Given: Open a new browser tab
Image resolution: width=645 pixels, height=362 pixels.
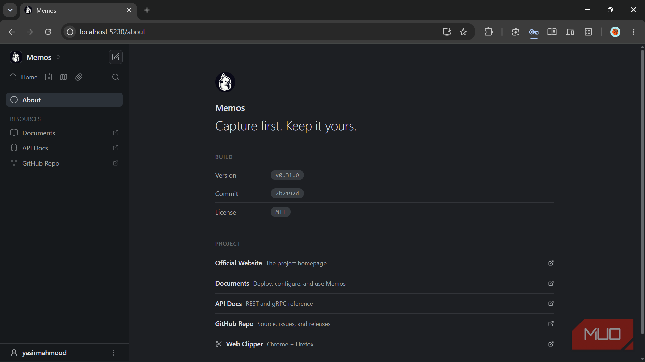Looking at the screenshot, I should (147, 10).
